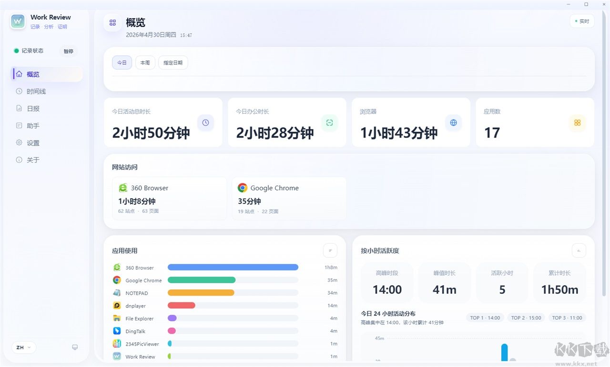
Task: Open 日报 in the sidebar
Action: pyautogui.click(x=47, y=109)
